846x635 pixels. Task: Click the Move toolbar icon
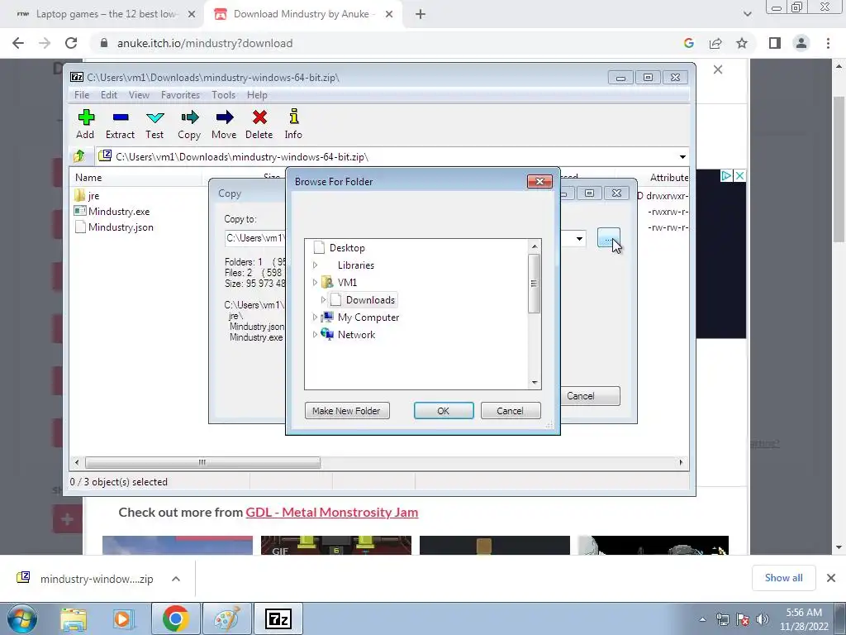224,124
